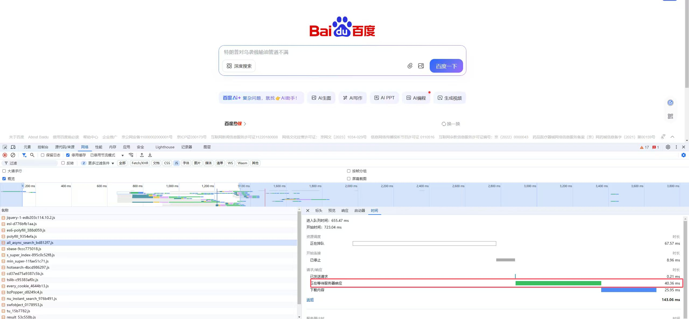Open 生成视频 shortcut
Screen dimensions: 689x319
point(450,98)
